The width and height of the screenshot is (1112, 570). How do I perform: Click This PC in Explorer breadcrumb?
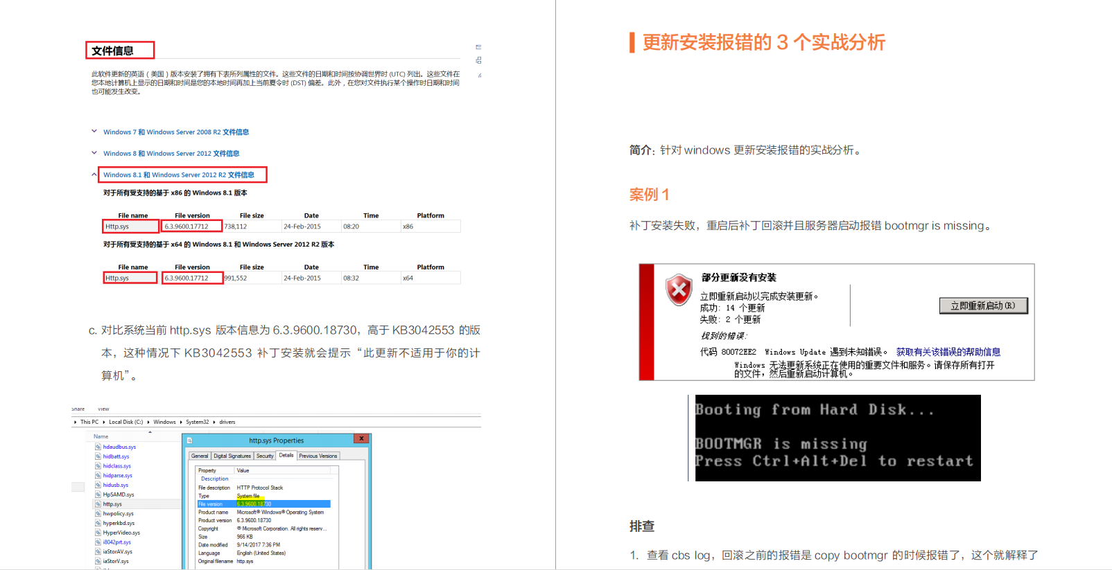[89, 422]
